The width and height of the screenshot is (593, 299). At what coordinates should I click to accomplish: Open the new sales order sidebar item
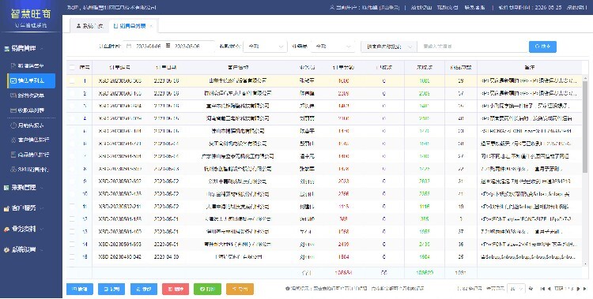coord(30,65)
